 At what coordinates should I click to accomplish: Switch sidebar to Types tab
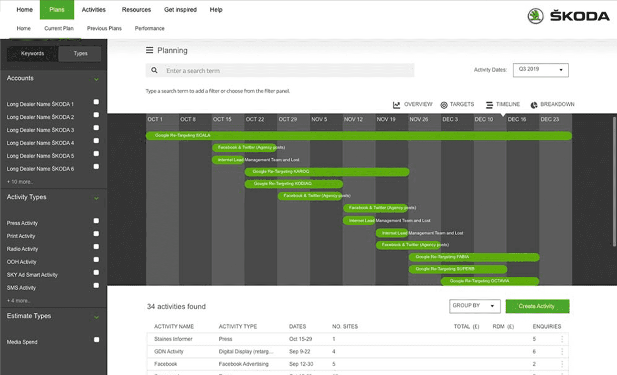click(80, 53)
